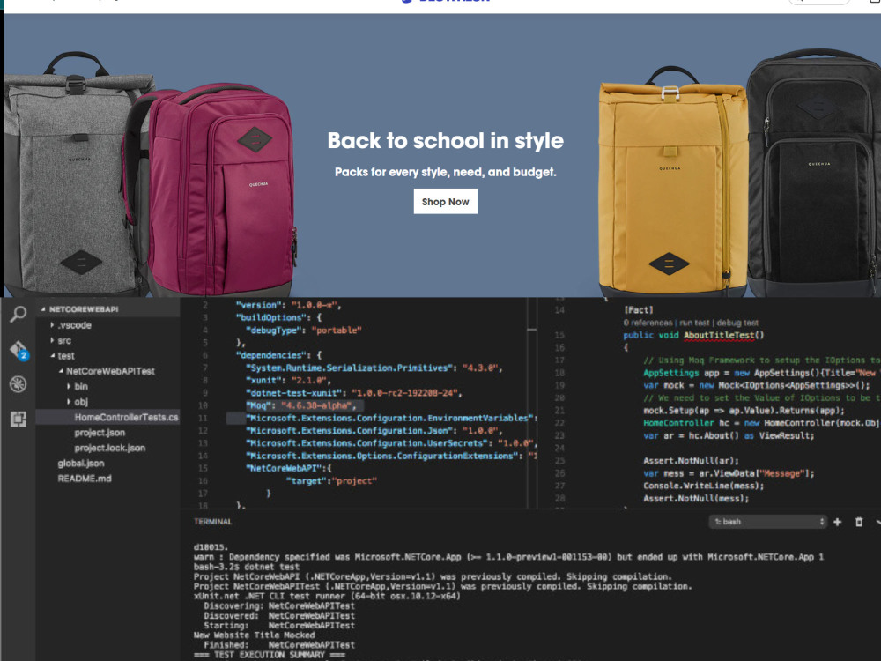This screenshot has height=661, width=881.
Task: Expand the bin folder
Action: 78,387
